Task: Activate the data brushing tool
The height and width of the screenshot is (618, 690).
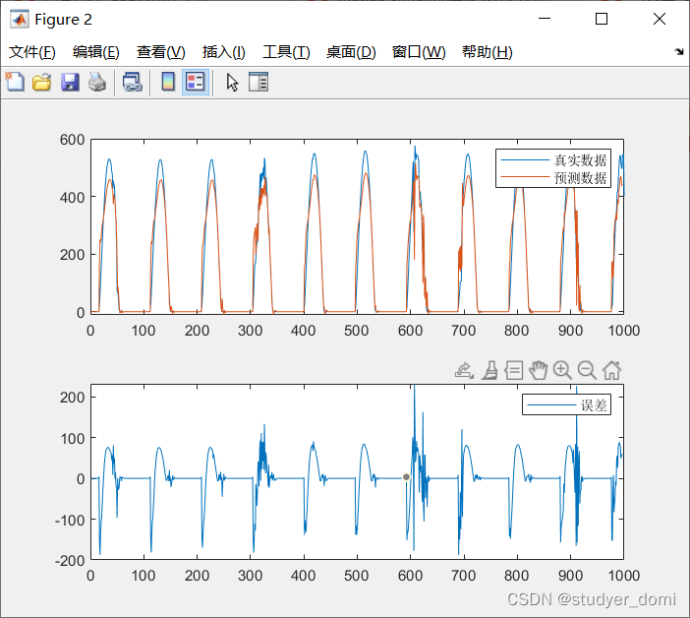Action: (489, 370)
